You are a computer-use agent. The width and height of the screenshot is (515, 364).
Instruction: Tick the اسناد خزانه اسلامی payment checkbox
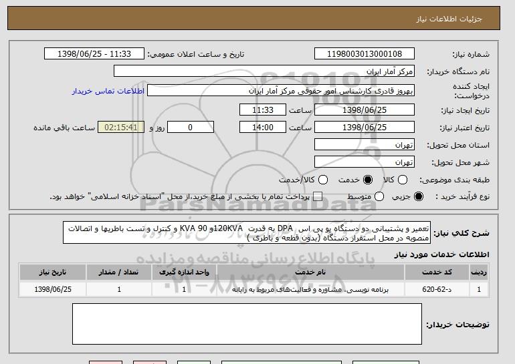point(318,197)
